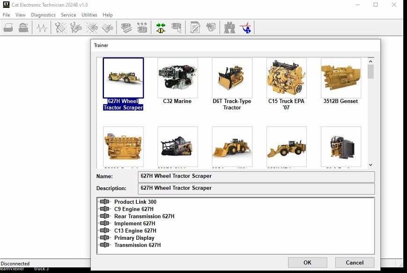Click the Print Preview toolbar icon
This screenshot has height=273, width=407.
coord(23,28)
